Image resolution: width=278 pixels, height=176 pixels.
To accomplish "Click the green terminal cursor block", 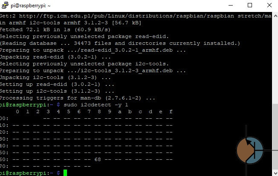I will pos(65,173).
